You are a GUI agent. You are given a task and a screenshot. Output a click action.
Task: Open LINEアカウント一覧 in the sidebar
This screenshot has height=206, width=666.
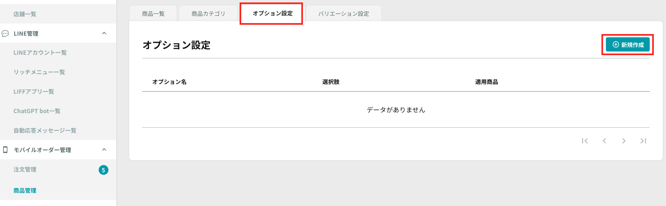(40, 53)
